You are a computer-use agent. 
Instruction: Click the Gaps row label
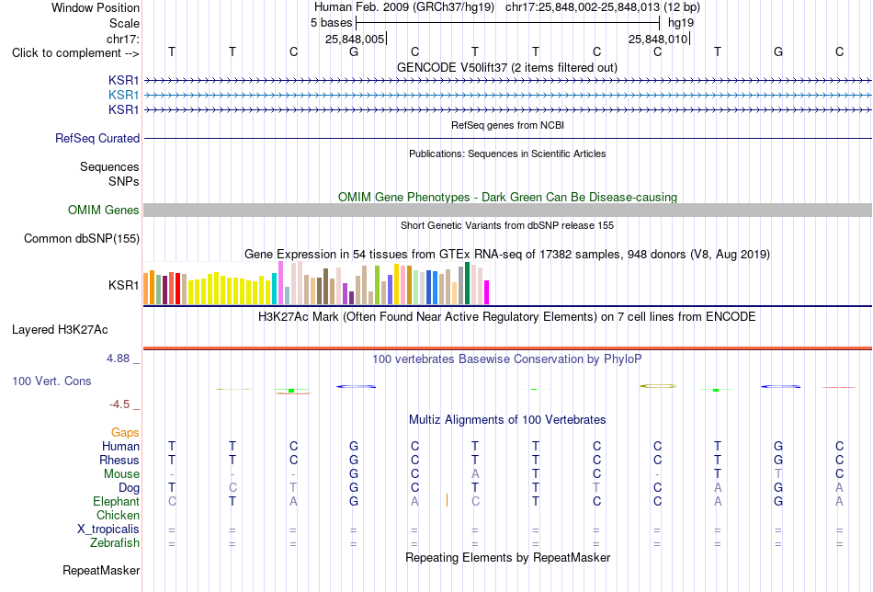[125, 433]
